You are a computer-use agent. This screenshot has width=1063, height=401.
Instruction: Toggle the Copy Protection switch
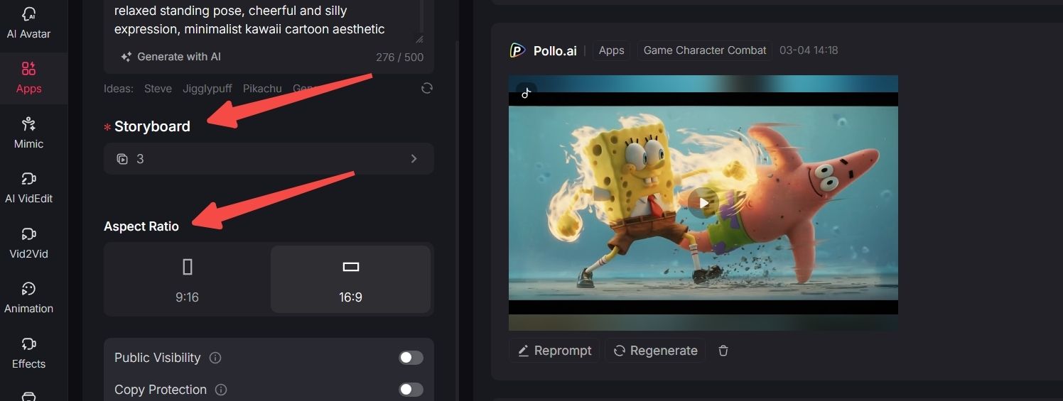tap(411, 390)
